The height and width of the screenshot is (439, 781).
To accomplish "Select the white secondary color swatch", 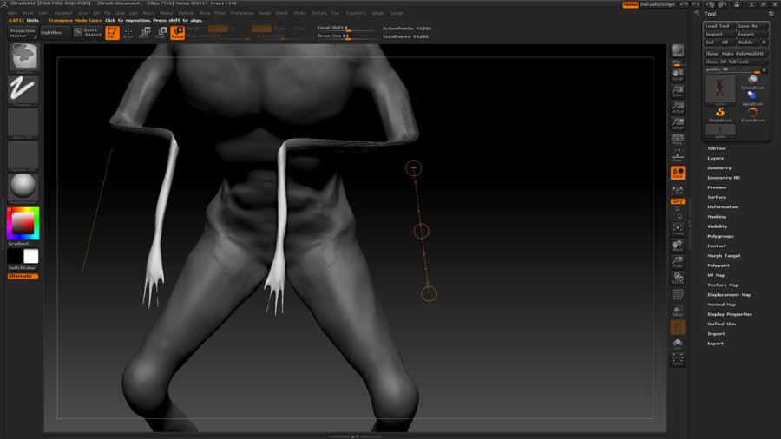I will click(x=31, y=256).
